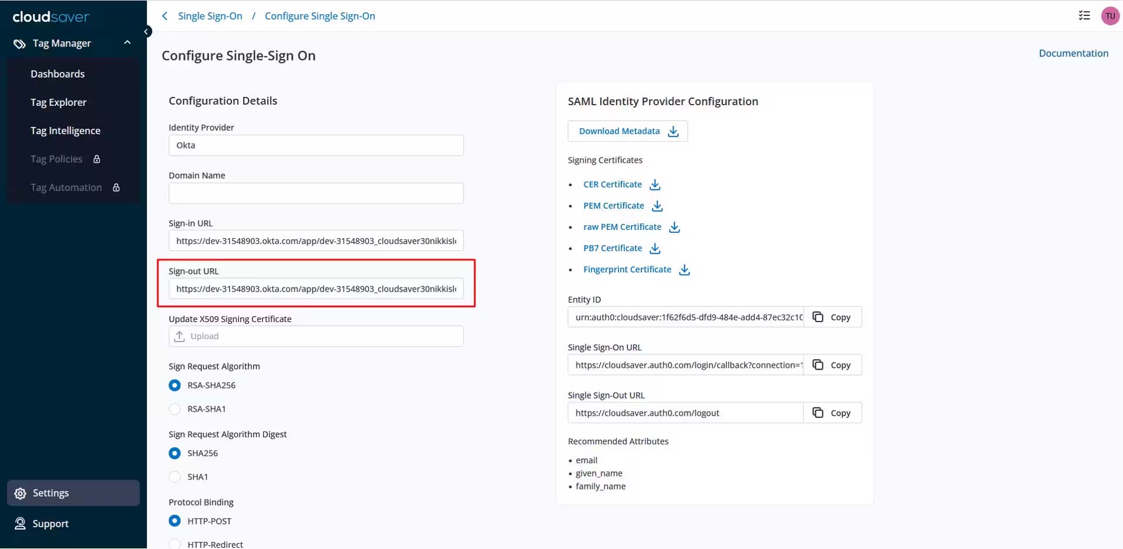
Task: Click the raw PEM Certificate download icon
Action: 674,227
